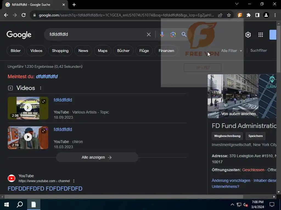This screenshot has height=210, width=281.
Task: Select the Maps filter chip
Action: point(103,51)
